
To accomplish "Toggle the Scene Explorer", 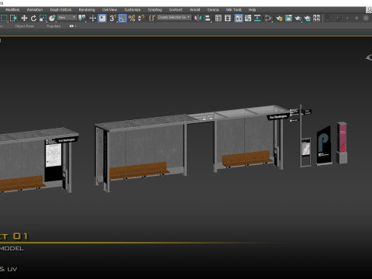I will [x=219, y=18].
